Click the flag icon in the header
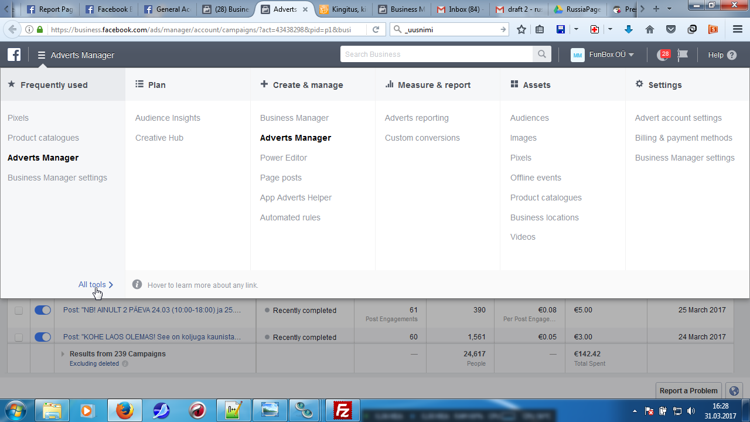The width and height of the screenshot is (750, 422). point(683,55)
